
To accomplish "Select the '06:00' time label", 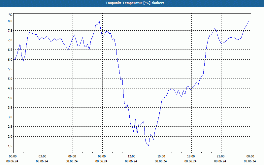I will coord(73,156).
